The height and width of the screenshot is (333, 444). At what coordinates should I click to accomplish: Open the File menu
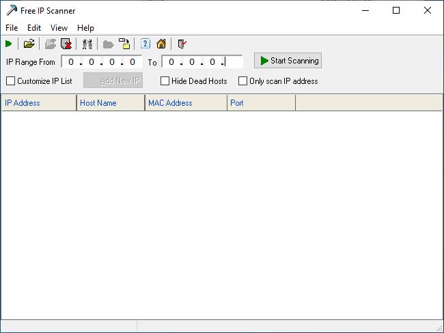tap(12, 28)
